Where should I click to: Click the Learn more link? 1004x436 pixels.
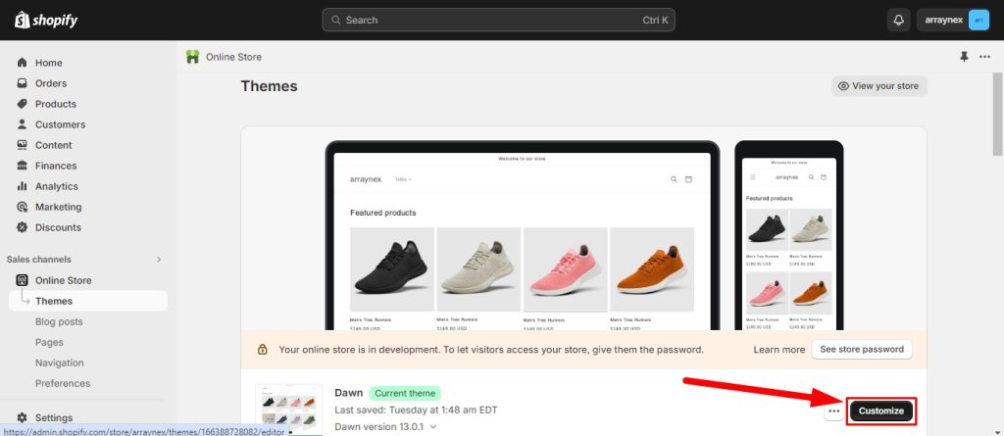click(x=778, y=350)
